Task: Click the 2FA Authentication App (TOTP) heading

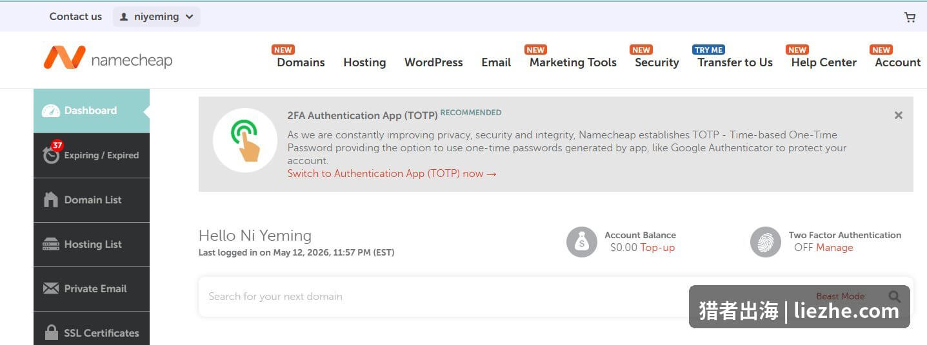Action: tap(363, 116)
